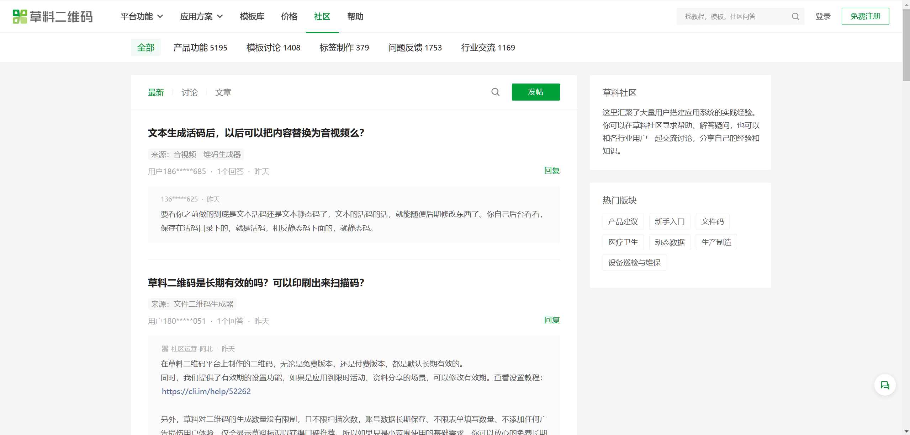Click username 用户180*****051

point(177,321)
